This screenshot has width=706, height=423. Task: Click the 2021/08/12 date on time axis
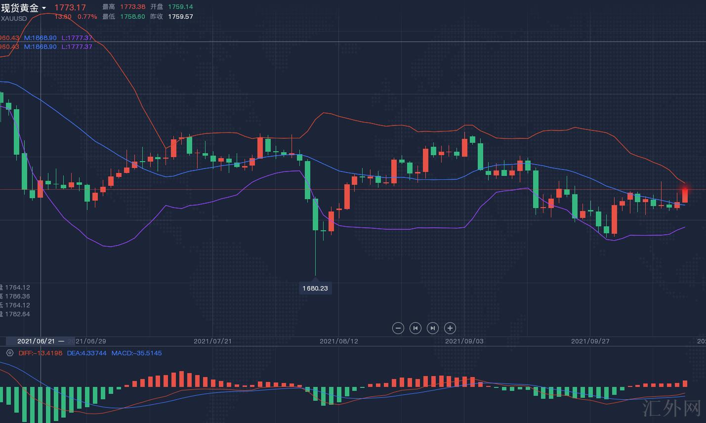[x=338, y=341]
